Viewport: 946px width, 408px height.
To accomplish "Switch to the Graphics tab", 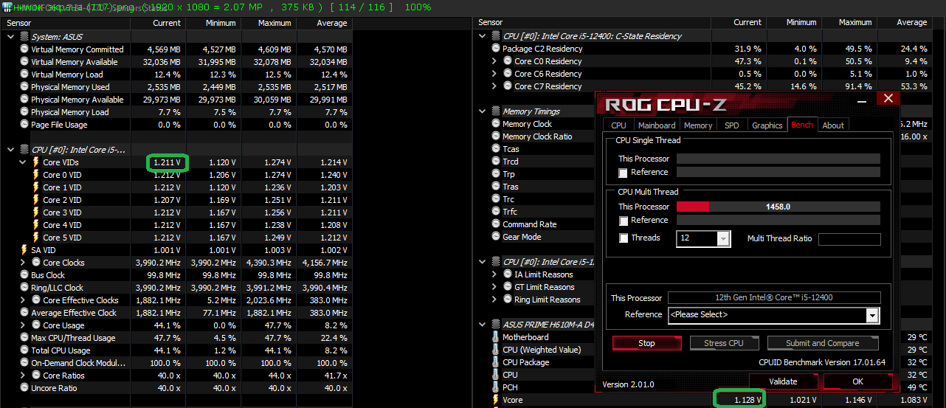I will tap(767, 125).
